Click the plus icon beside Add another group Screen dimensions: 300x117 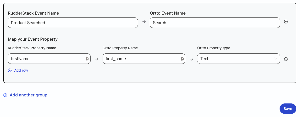[5, 95]
